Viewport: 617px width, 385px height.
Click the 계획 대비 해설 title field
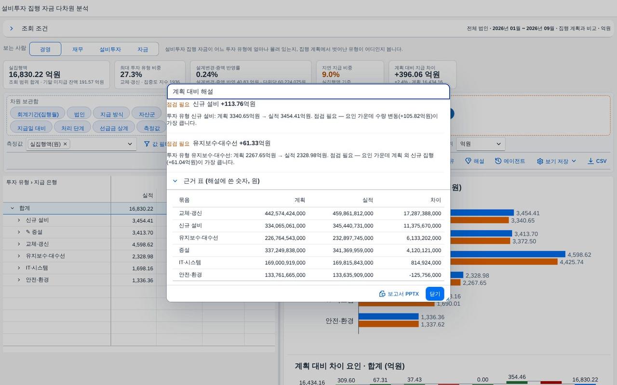pyautogui.click(x=308, y=91)
